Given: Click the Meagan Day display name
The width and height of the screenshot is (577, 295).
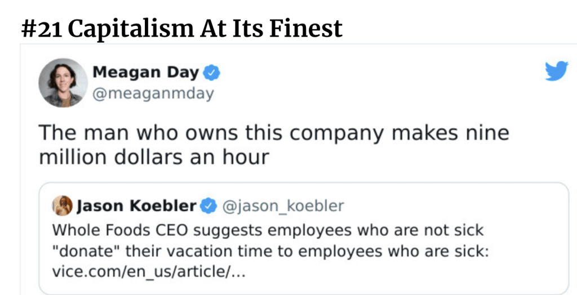Looking at the screenshot, I should tap(145, 72).
